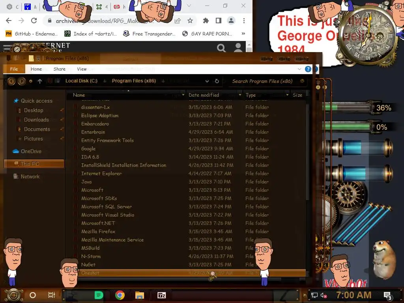Screen dimensions: 404x303
Task: Open 7-Zip from the taskbar
Action: pos(161,295)
